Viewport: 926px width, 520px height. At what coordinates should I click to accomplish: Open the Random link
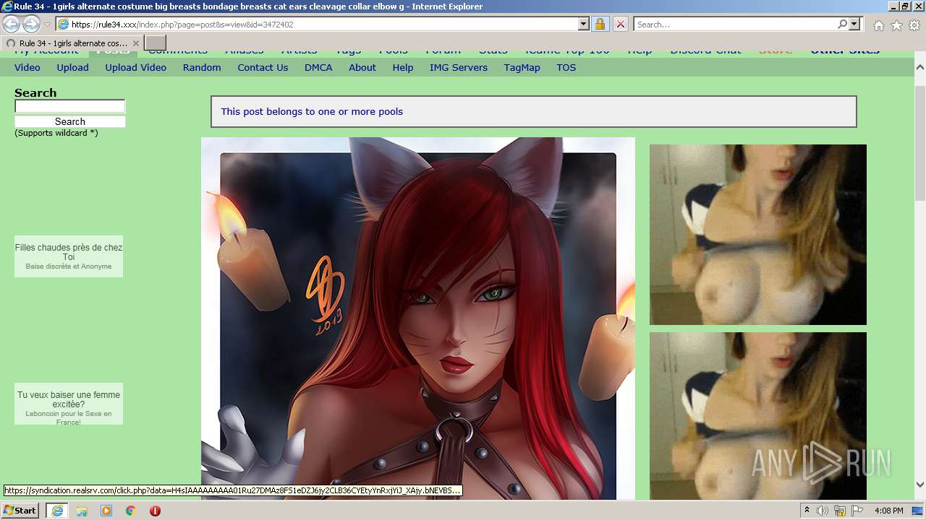(x=202, y=67)
